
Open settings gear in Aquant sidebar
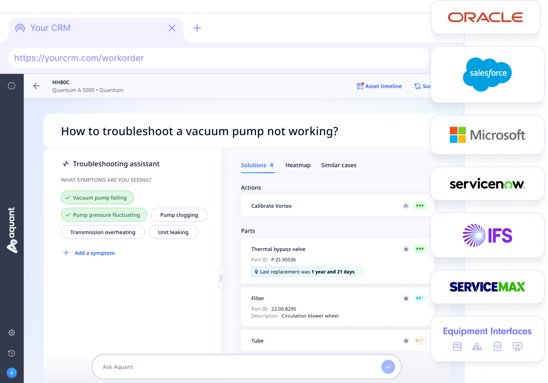tap(11, 332)
